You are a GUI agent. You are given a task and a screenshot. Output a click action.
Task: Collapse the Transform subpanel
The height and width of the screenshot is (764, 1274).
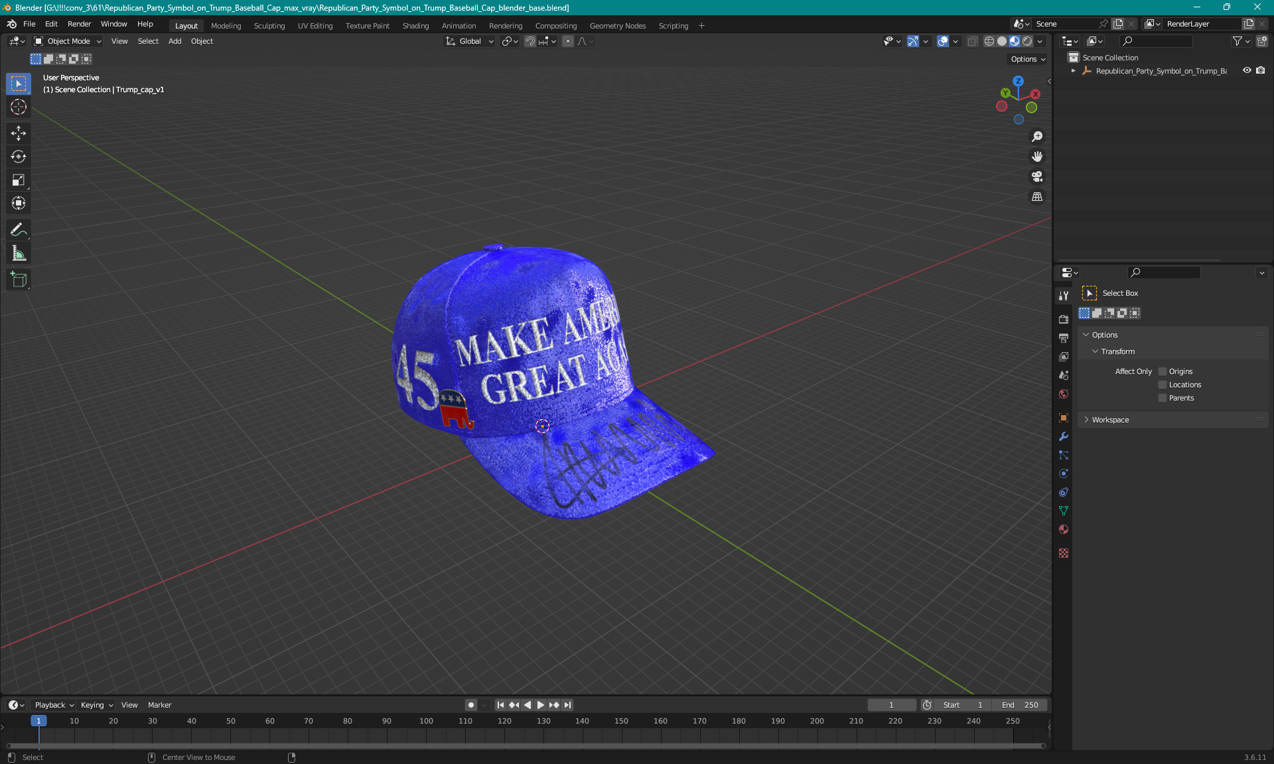point(1095,351)
